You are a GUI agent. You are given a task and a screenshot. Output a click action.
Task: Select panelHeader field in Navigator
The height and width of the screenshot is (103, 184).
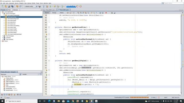(x=11, y=90)
